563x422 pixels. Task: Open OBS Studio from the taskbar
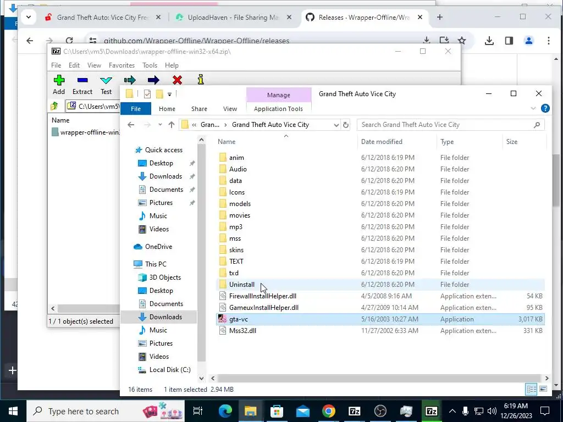point(380,411)
